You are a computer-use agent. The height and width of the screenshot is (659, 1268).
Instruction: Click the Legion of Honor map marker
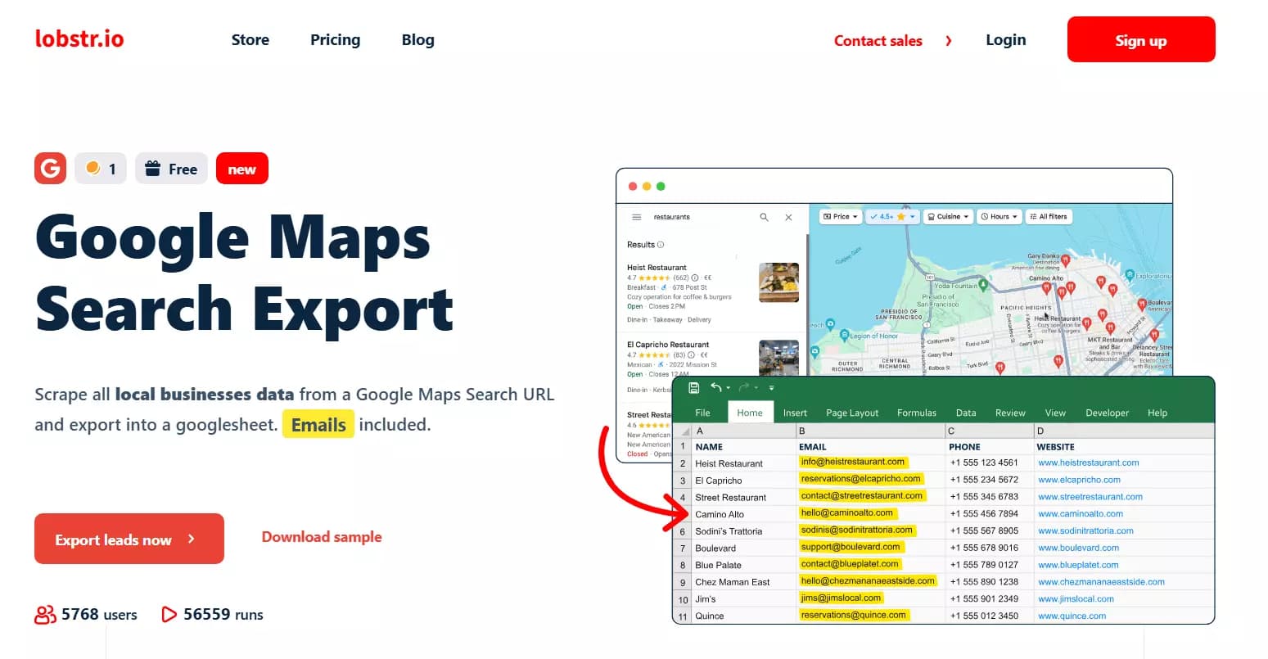(x=844, y=335)
